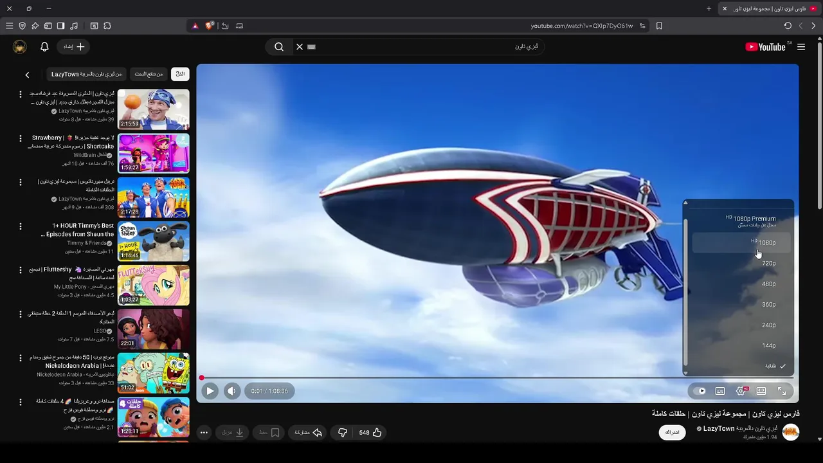823x463 pixels.
Task: Open options for Fluttershy video
Action: tap(20, 271)
